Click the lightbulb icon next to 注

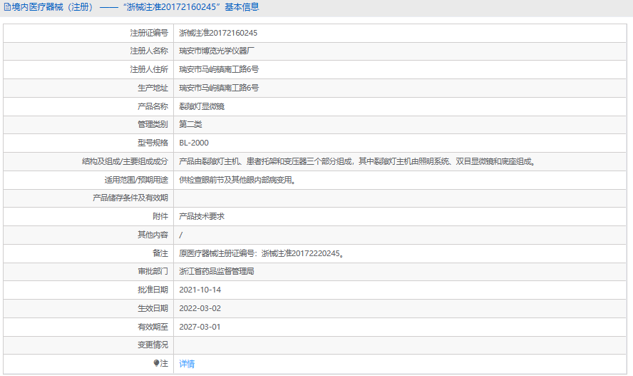click(x=156, y=363)
